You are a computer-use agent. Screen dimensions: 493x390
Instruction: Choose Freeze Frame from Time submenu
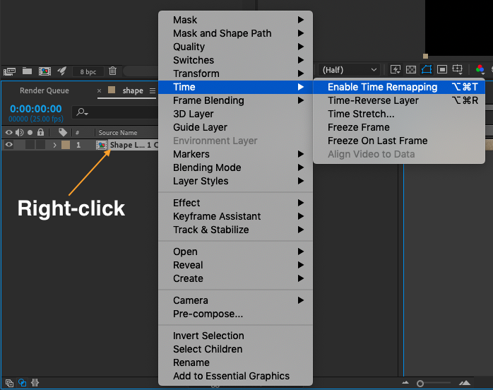tap(358, 127)
